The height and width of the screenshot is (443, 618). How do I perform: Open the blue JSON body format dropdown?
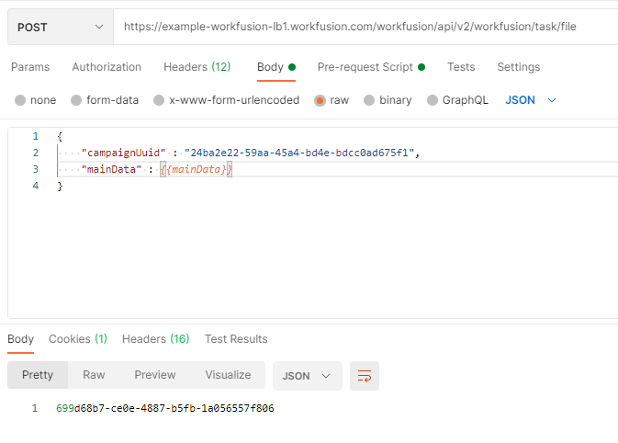pos(530,100)
